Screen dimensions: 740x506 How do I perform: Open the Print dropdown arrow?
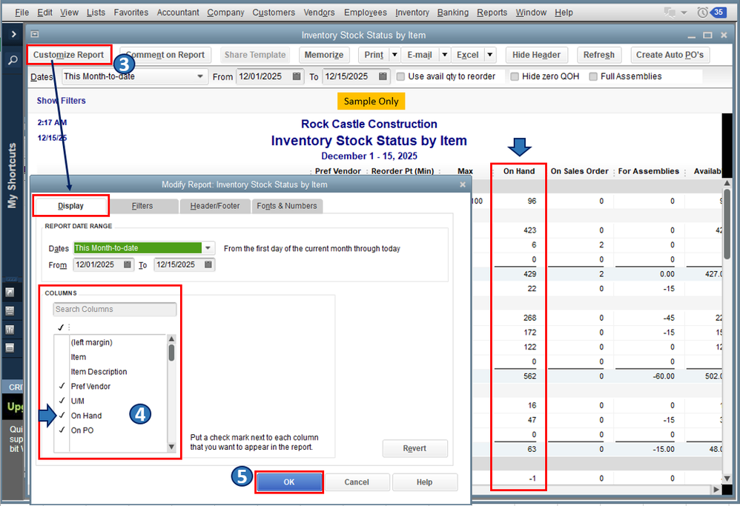(x=394, y=55)
